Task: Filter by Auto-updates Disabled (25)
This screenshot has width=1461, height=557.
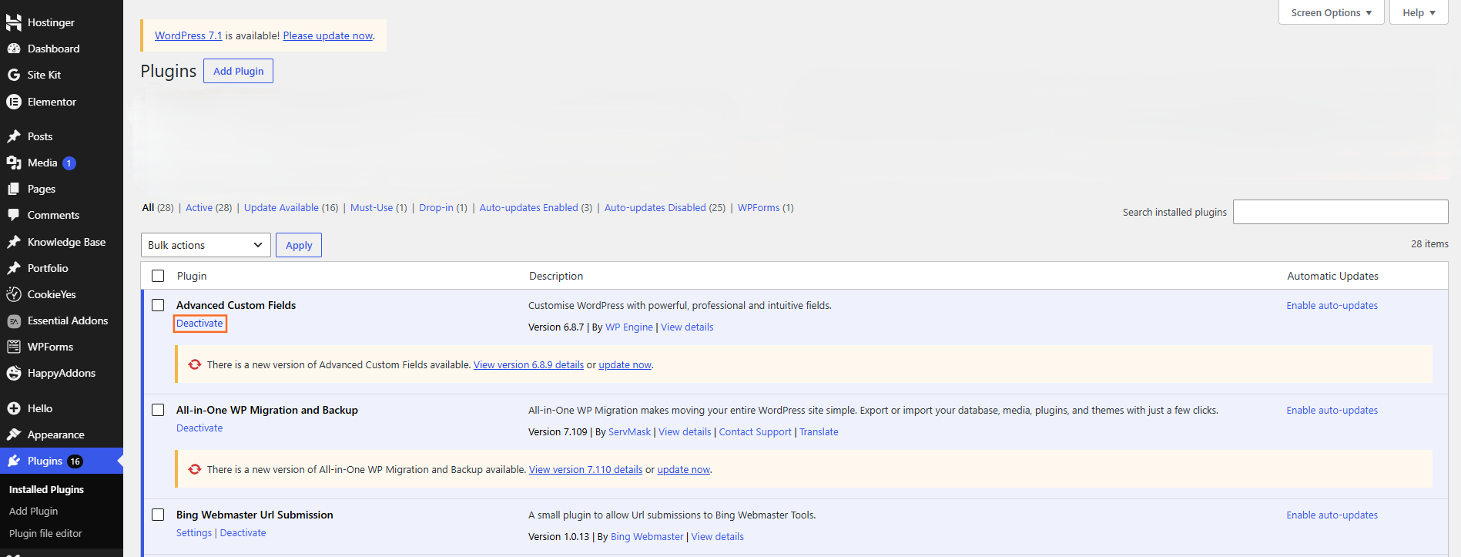Action: click(665, 207)
